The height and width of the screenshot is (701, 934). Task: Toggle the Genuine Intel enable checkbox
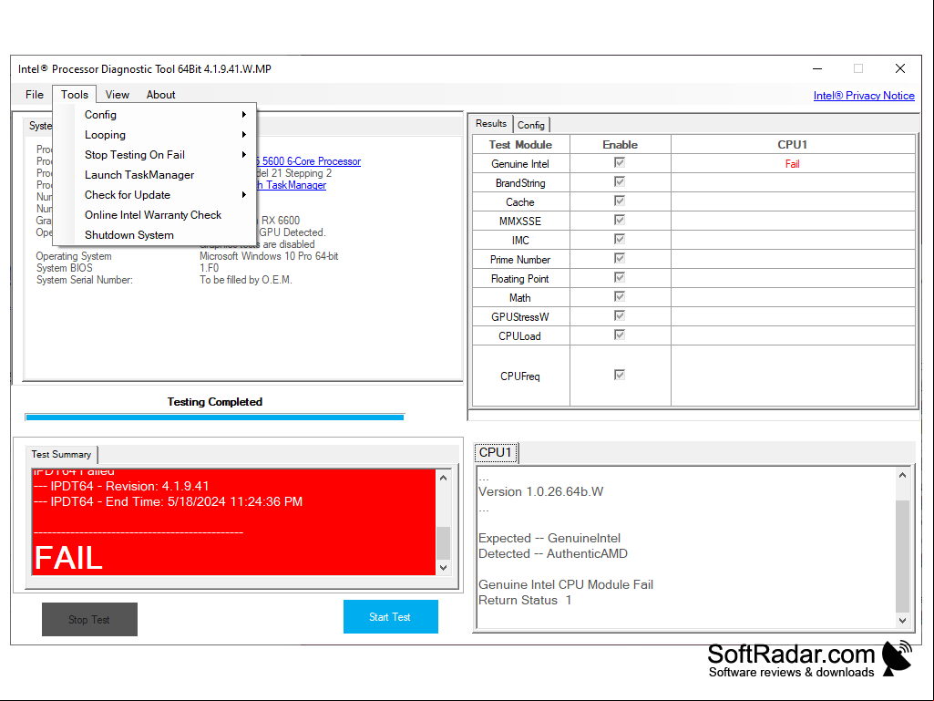620,163
